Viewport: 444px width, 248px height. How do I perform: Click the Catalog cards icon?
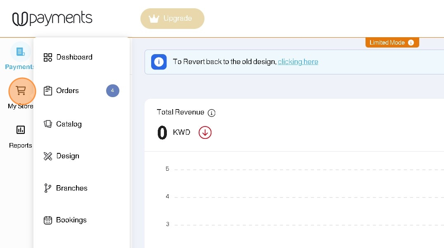tap(48, 124)
